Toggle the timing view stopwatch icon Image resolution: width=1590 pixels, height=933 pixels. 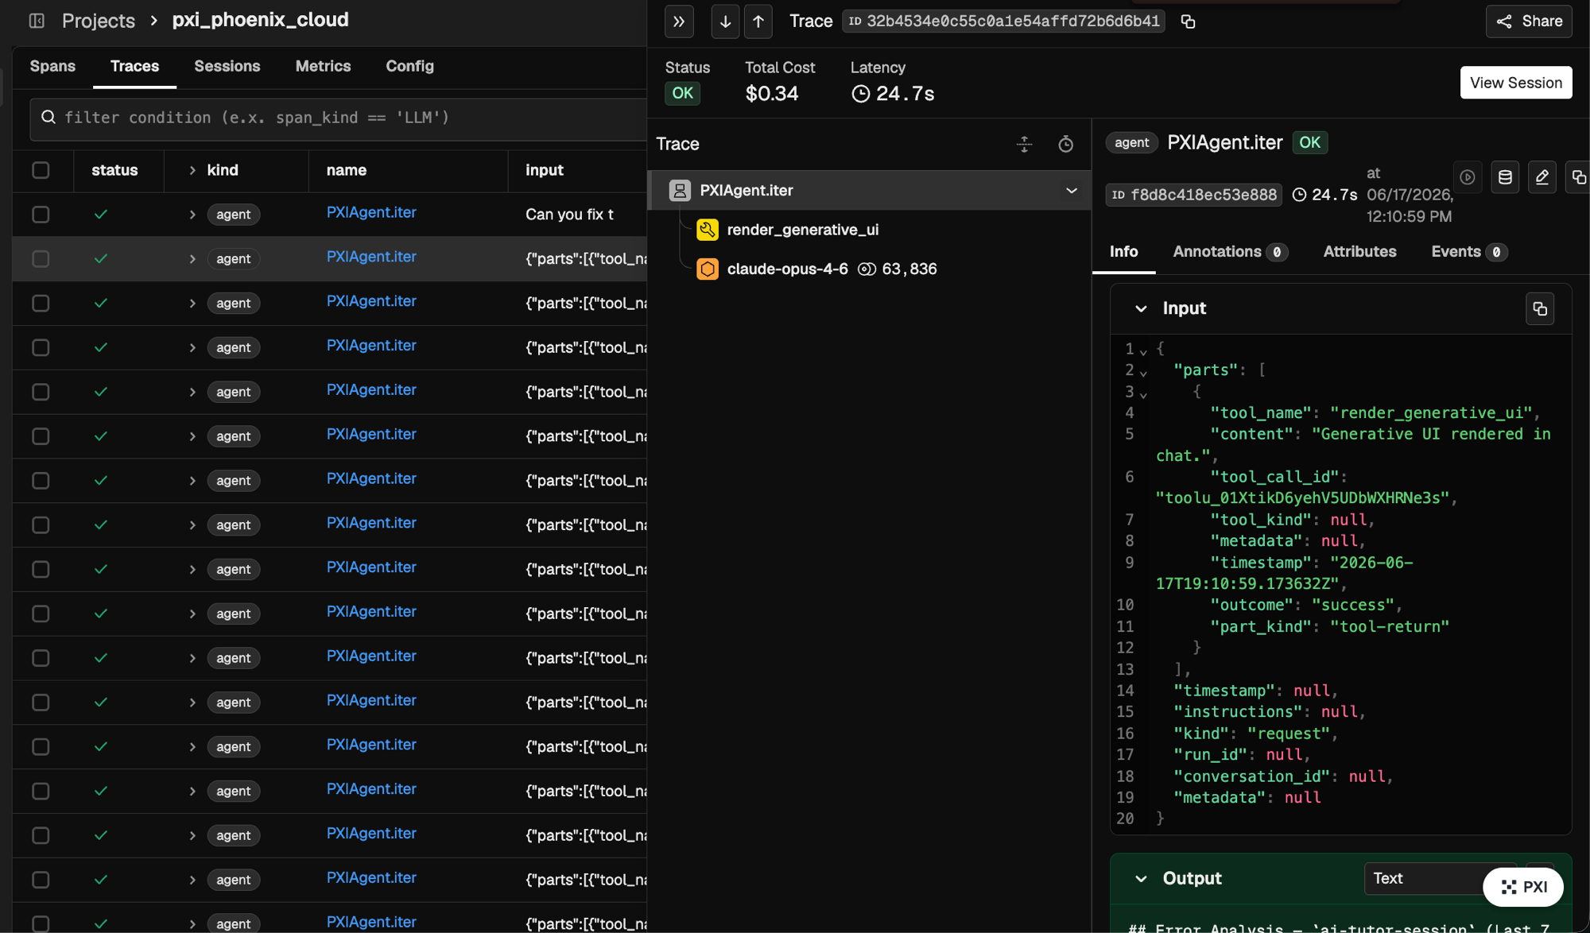tap(1065, 144)
